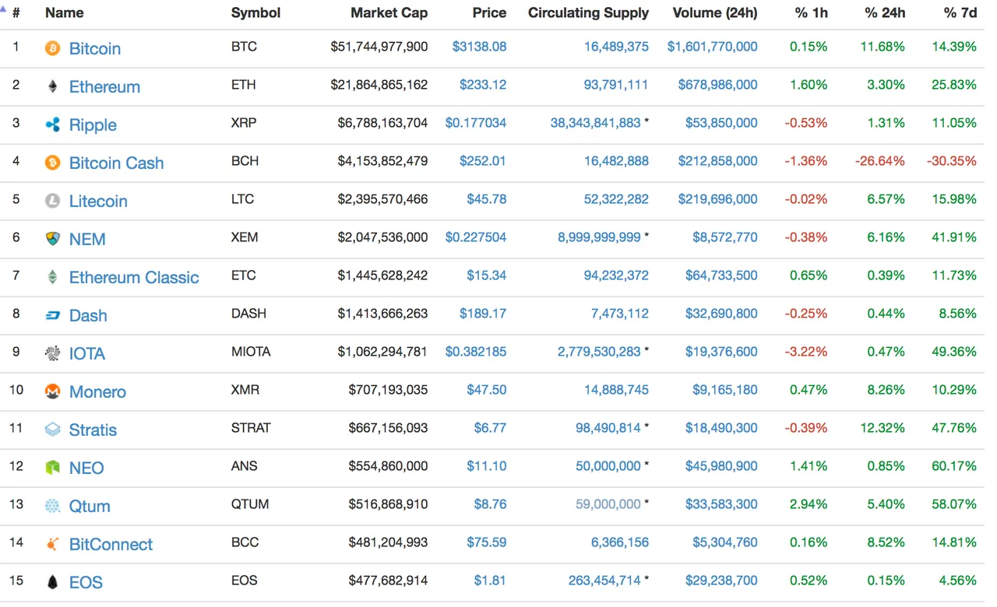Open the Stratis name link

[x=93, y=430]
